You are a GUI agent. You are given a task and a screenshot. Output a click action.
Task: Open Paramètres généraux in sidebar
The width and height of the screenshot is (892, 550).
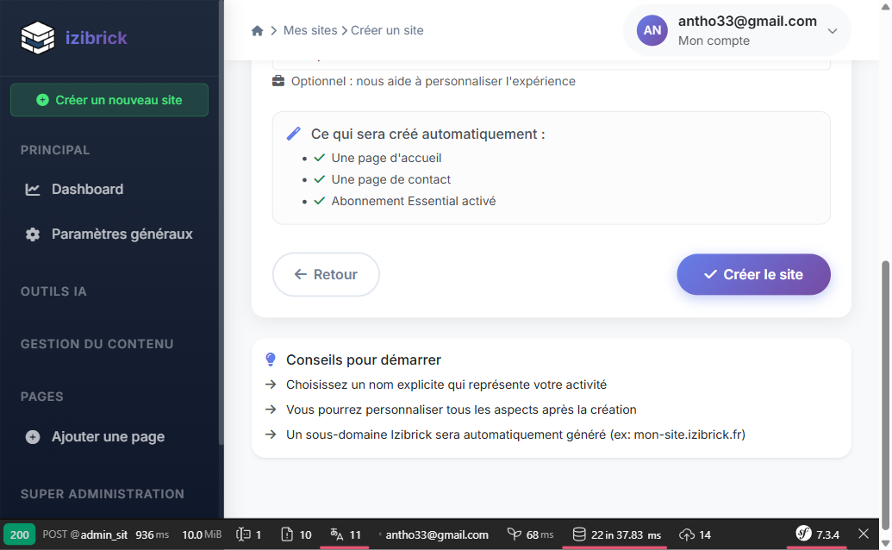pyautogui.click(x=122, y=234)
